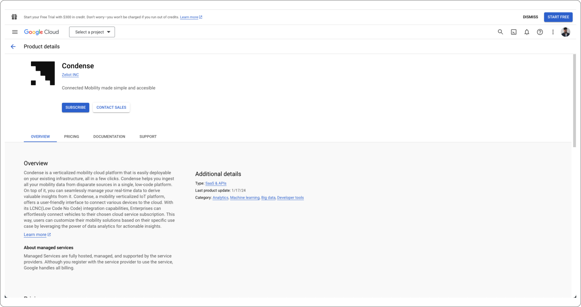Click the Contact Sales button
The height and width of the screenshot is (307, 581).
[111, 107]
